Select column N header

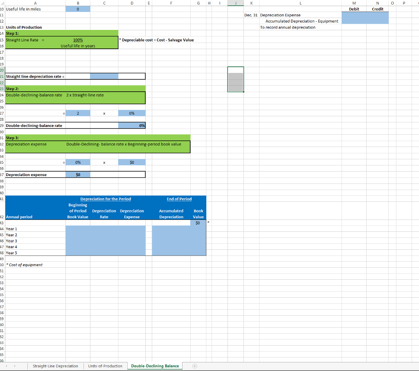coord(378,3)
